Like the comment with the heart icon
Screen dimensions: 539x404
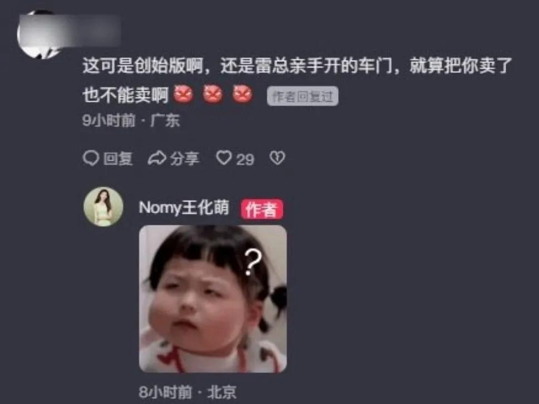point(224,158)
